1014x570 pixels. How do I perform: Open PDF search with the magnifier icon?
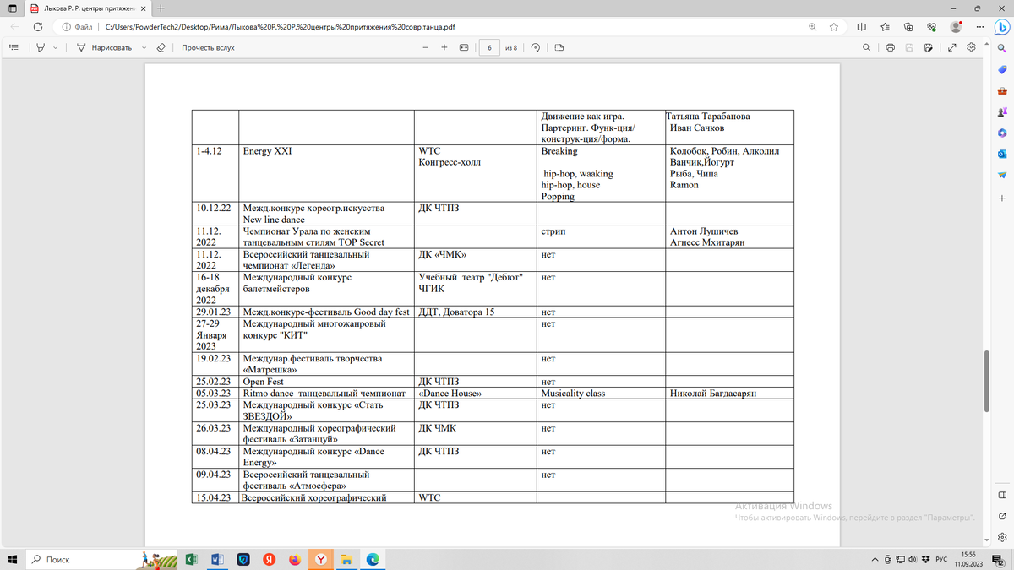coord(867,47)
